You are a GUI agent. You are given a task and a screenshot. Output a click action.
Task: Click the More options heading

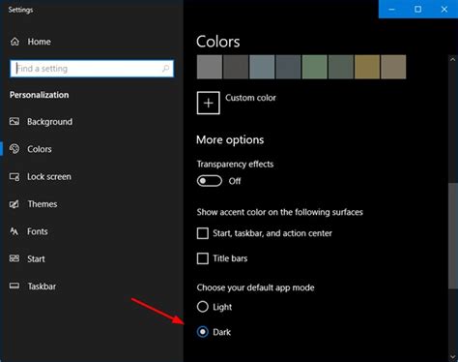click(x=230, y=139)
